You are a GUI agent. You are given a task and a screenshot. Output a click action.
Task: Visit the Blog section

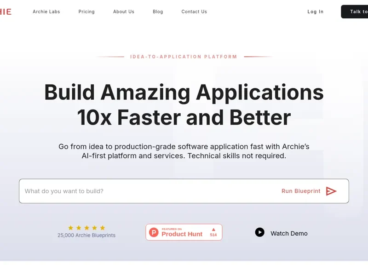coord(158,12)
